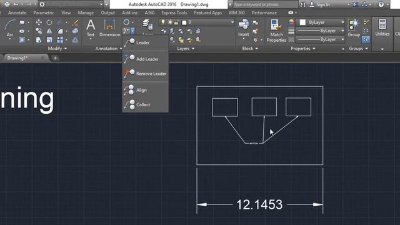Click the Rectangular Array icon
400x225 pixels.
(60, 40)
